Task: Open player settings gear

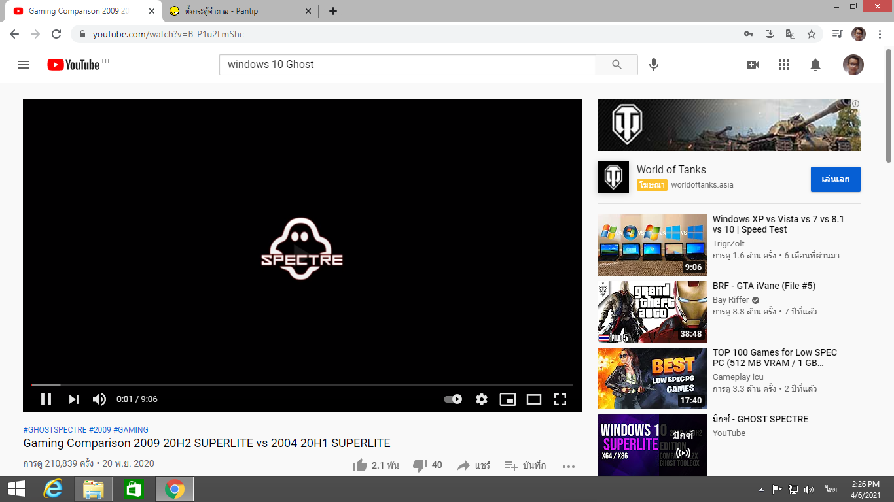Action: (x=482, y=399)
